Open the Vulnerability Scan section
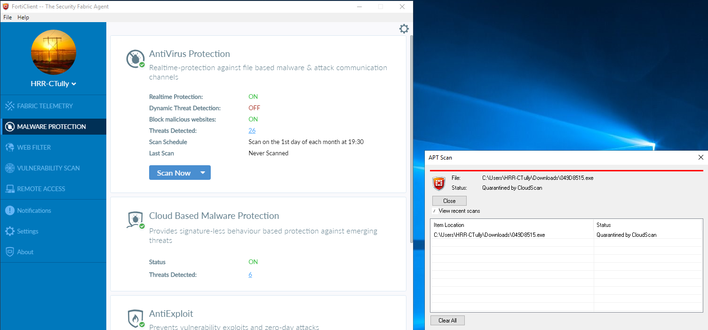The image size is (708, 330). [x=49, y=168]
